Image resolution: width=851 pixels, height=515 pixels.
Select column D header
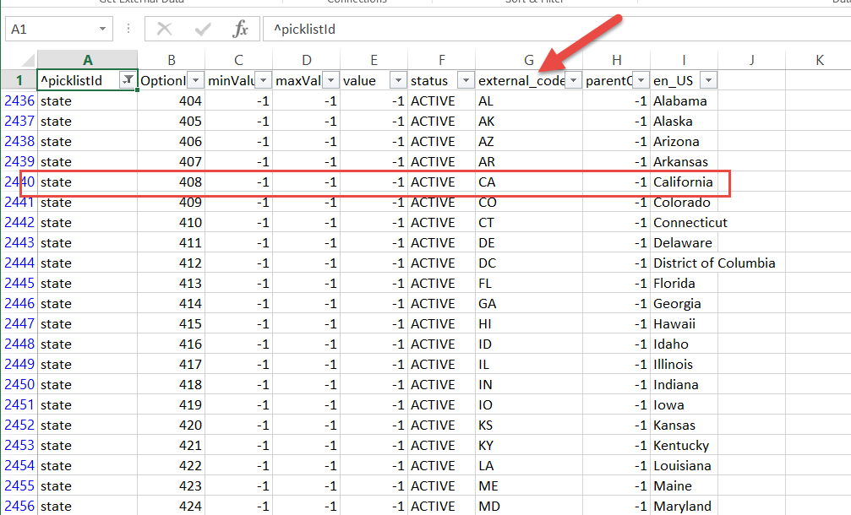click(x=307, y=60)
